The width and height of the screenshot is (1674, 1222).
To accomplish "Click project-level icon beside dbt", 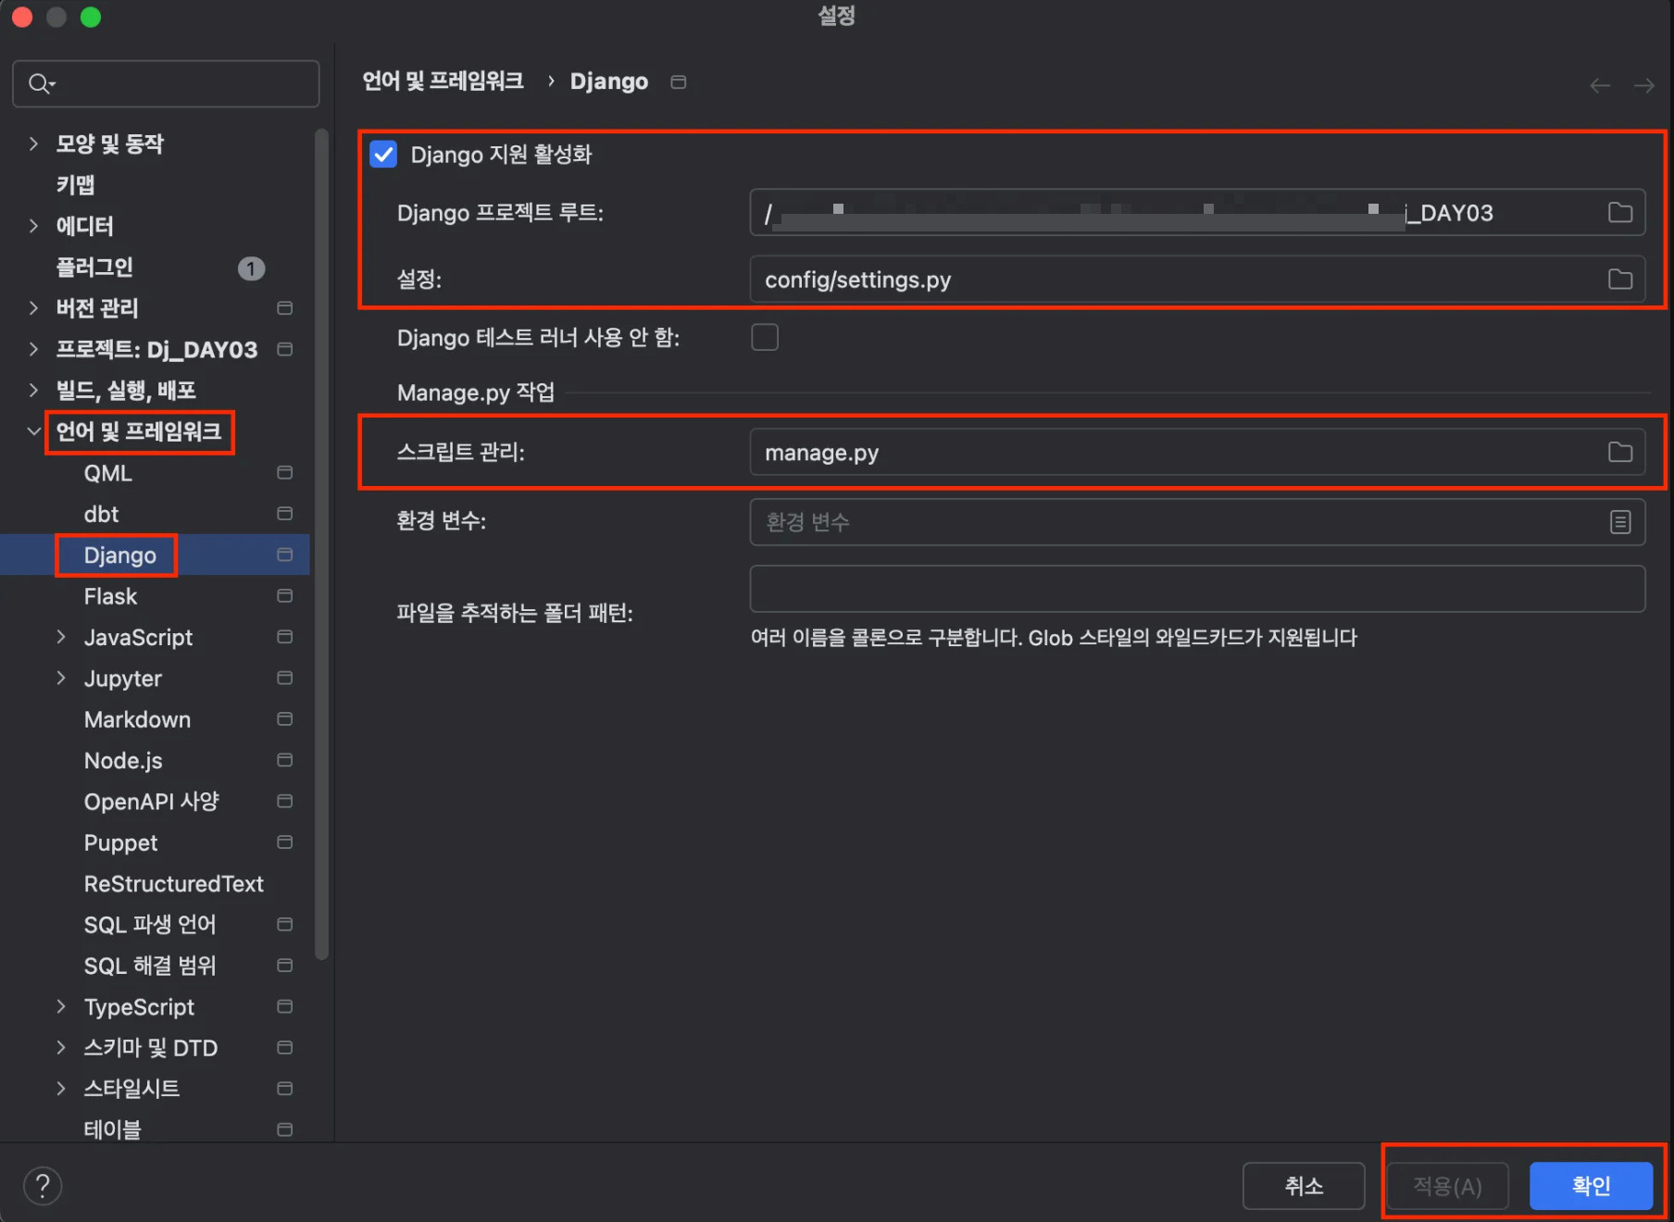I will point(285,514).
